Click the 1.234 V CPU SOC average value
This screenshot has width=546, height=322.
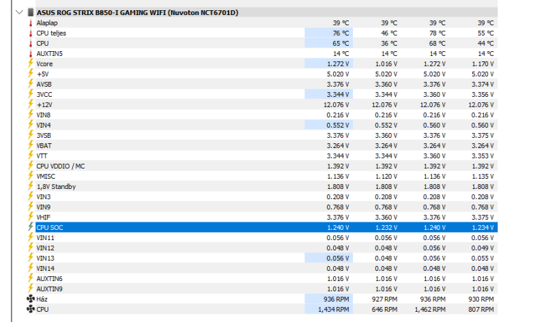pos(483,228)
